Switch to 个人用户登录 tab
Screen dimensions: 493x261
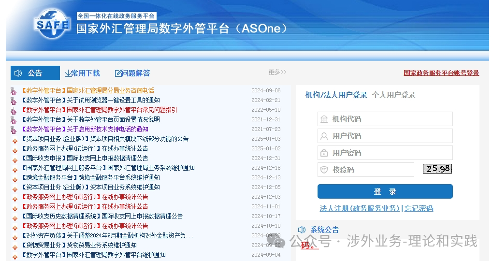tap(393, 95)
